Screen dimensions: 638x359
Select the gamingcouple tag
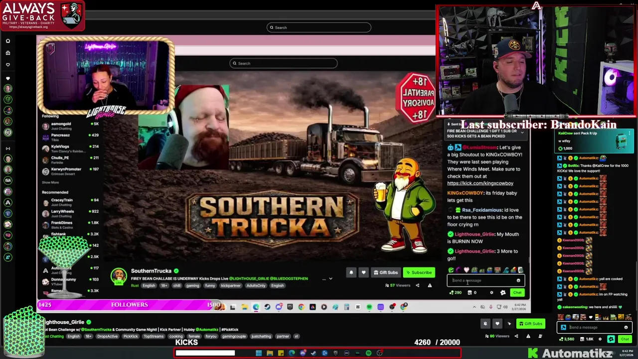coord(234,336)
